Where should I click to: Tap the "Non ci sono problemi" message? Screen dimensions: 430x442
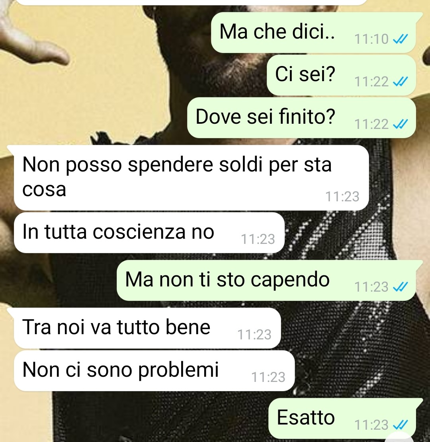click(x=154, y=370)
